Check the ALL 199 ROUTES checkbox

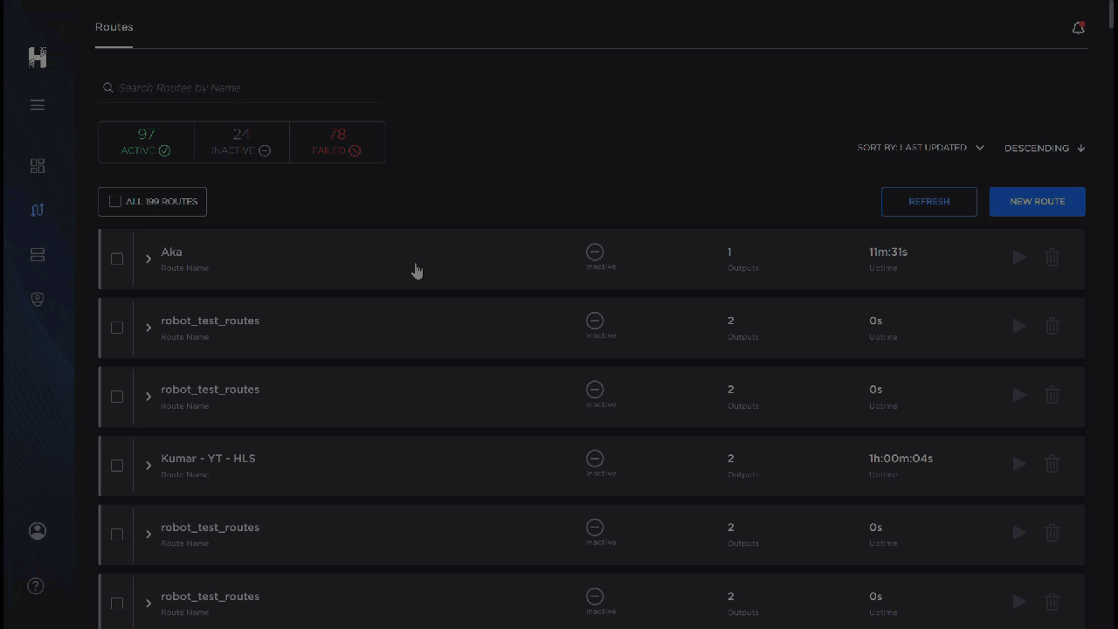point(114,201)
